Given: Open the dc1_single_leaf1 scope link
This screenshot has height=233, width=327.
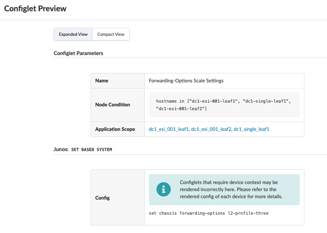Looking at the screenshot, I should pos(251,129).
